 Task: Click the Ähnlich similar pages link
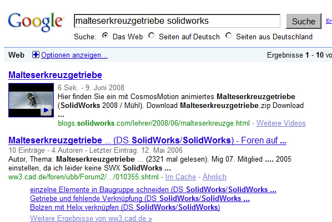[214, 177]
